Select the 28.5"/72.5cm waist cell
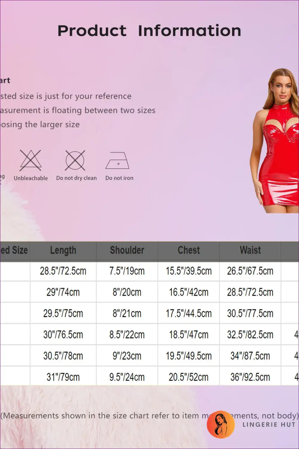 coord(250,292)
